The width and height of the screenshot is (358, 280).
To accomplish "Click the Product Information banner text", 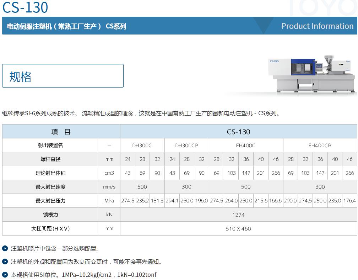I will click(x=318, y=26).
